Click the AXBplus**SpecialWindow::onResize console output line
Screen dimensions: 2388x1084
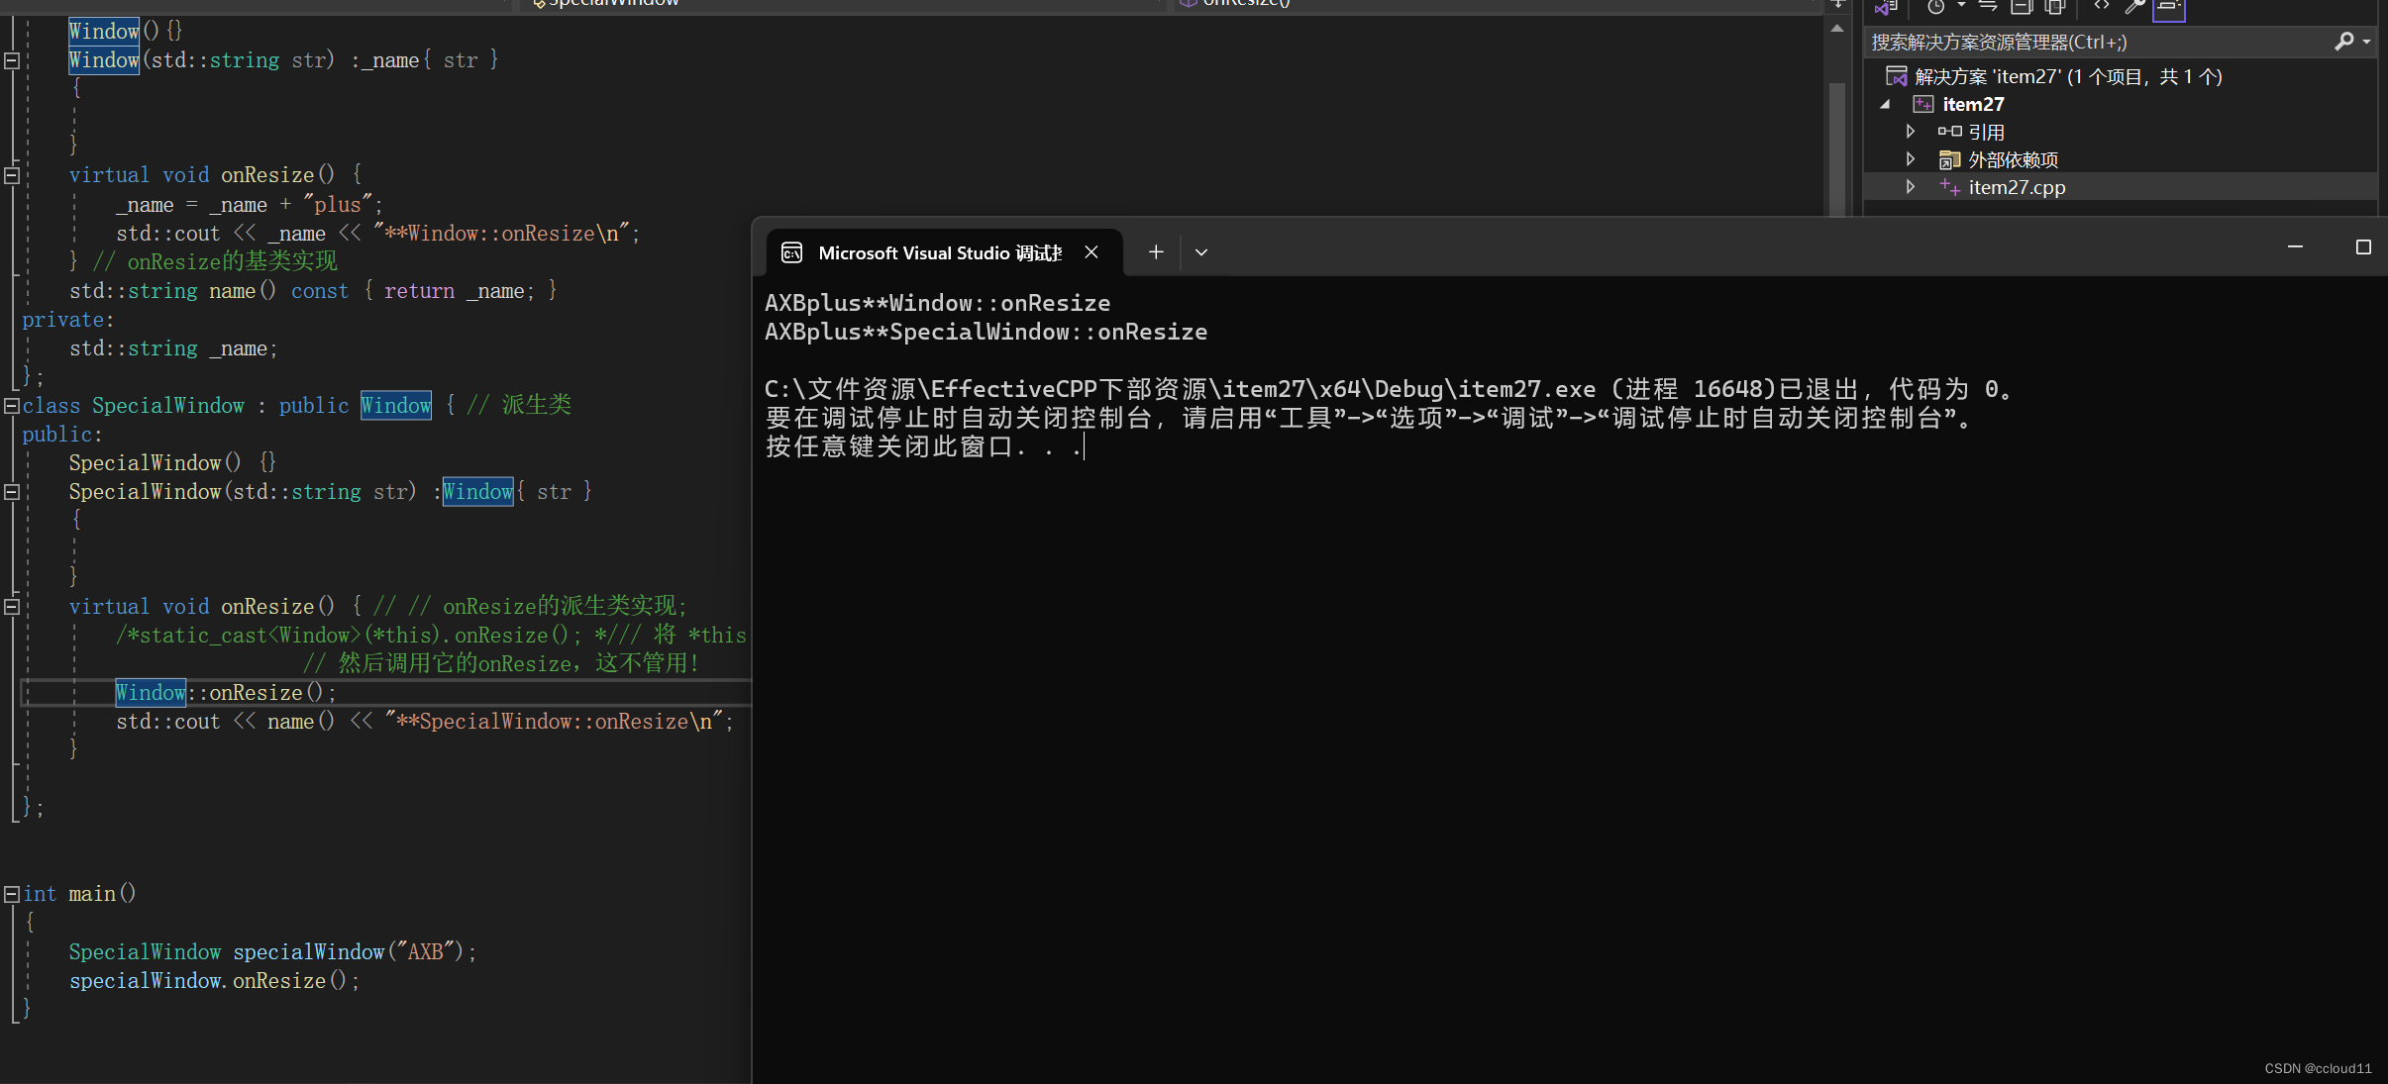986,332
